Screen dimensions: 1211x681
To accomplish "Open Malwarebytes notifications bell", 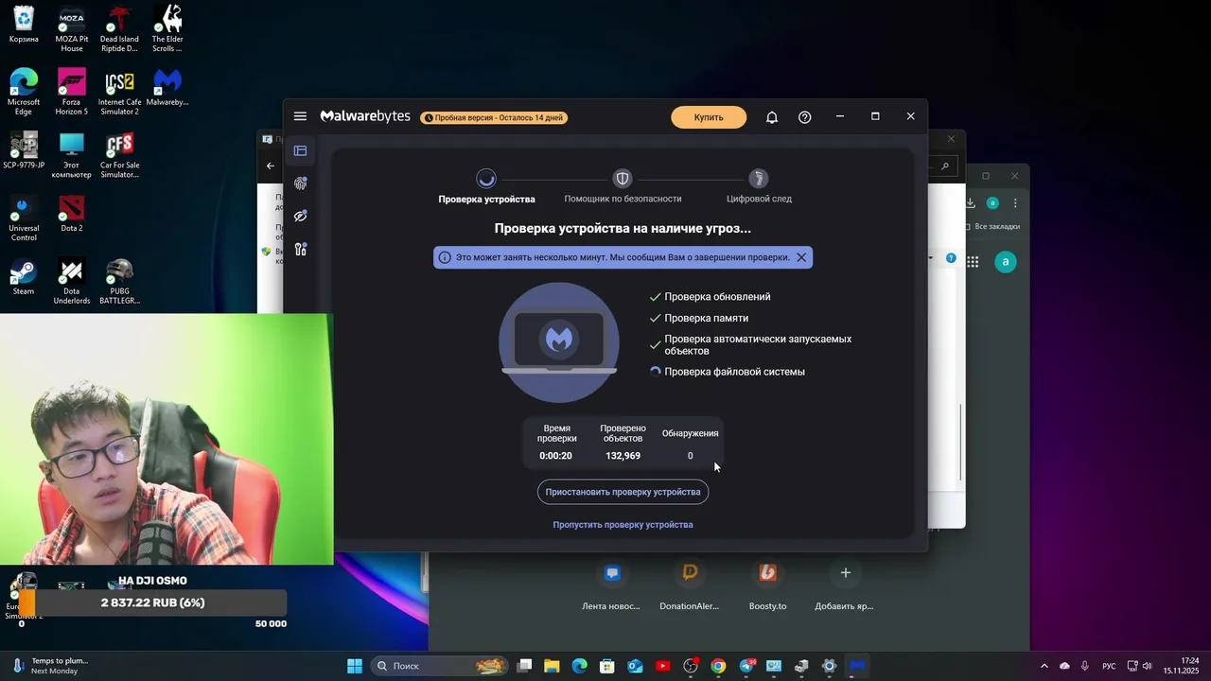I will (772, 117).
